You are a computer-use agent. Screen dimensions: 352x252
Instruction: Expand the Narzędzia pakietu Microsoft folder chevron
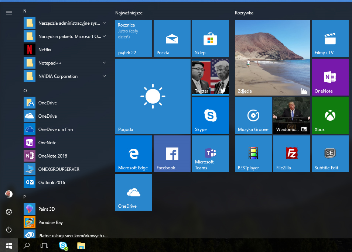pyautogui.click(x=104, y=36)
